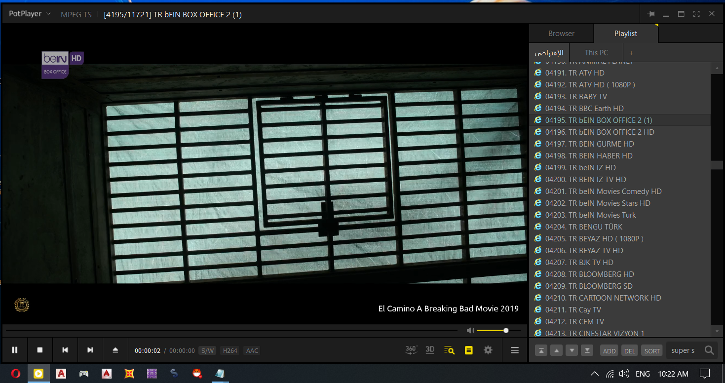The height and width of the screenshot is (383, 725).
Task: Toggle 3D video mode
Action: coord(430,350)
